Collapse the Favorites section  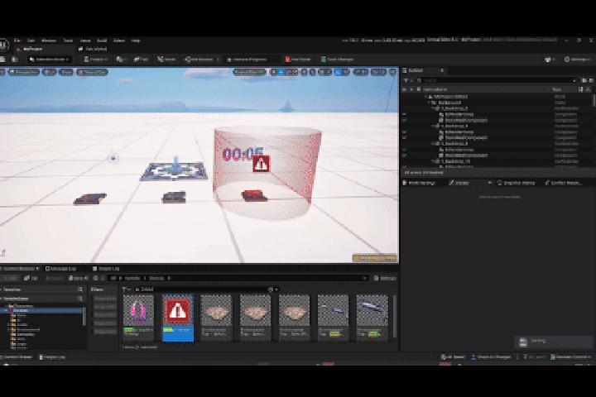point(2,289)
